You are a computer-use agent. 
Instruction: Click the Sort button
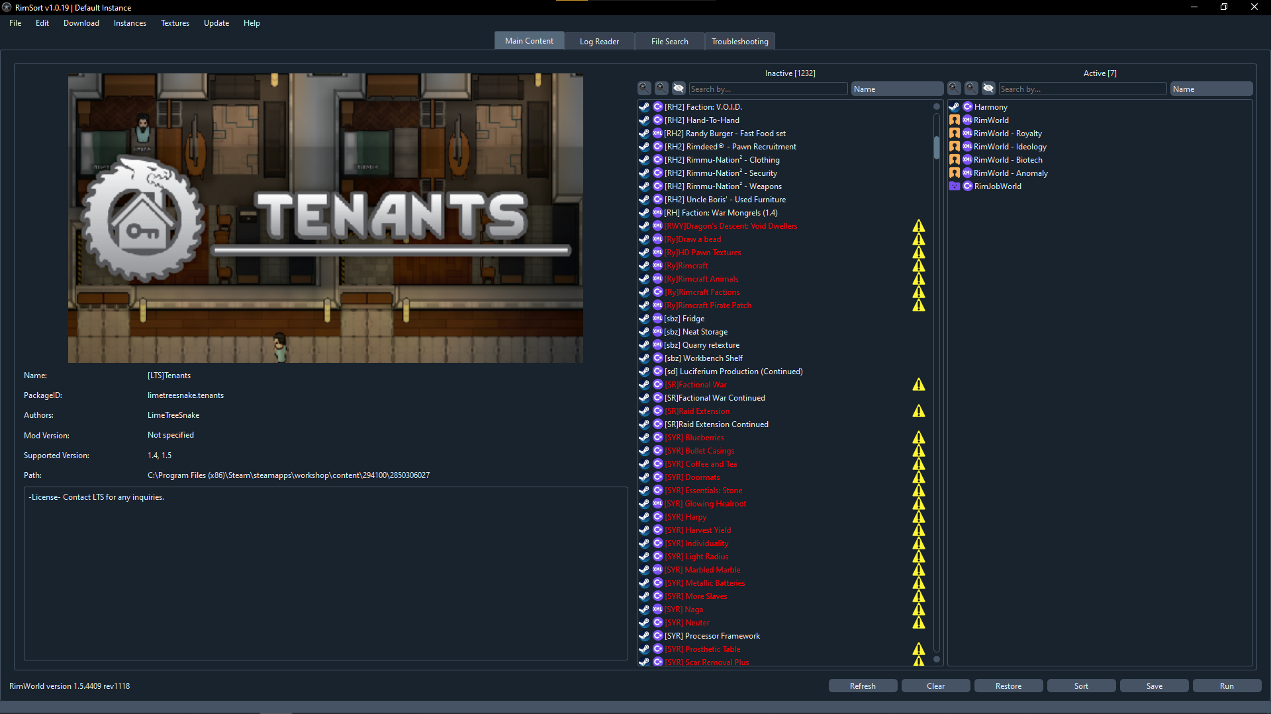(x=1081, y=686)
